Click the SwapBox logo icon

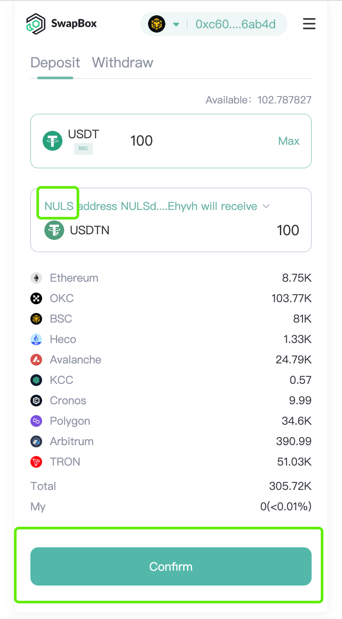tap(36, 24)
